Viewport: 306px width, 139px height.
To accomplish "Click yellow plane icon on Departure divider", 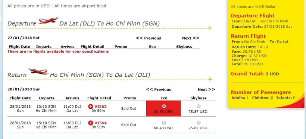I will (x=210, y=28).
